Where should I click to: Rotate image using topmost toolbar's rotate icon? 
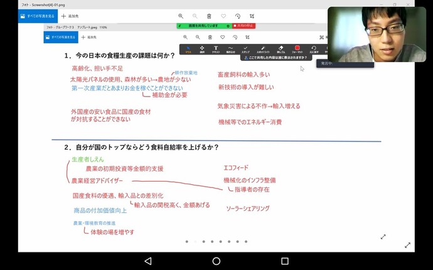pos(238,16)
